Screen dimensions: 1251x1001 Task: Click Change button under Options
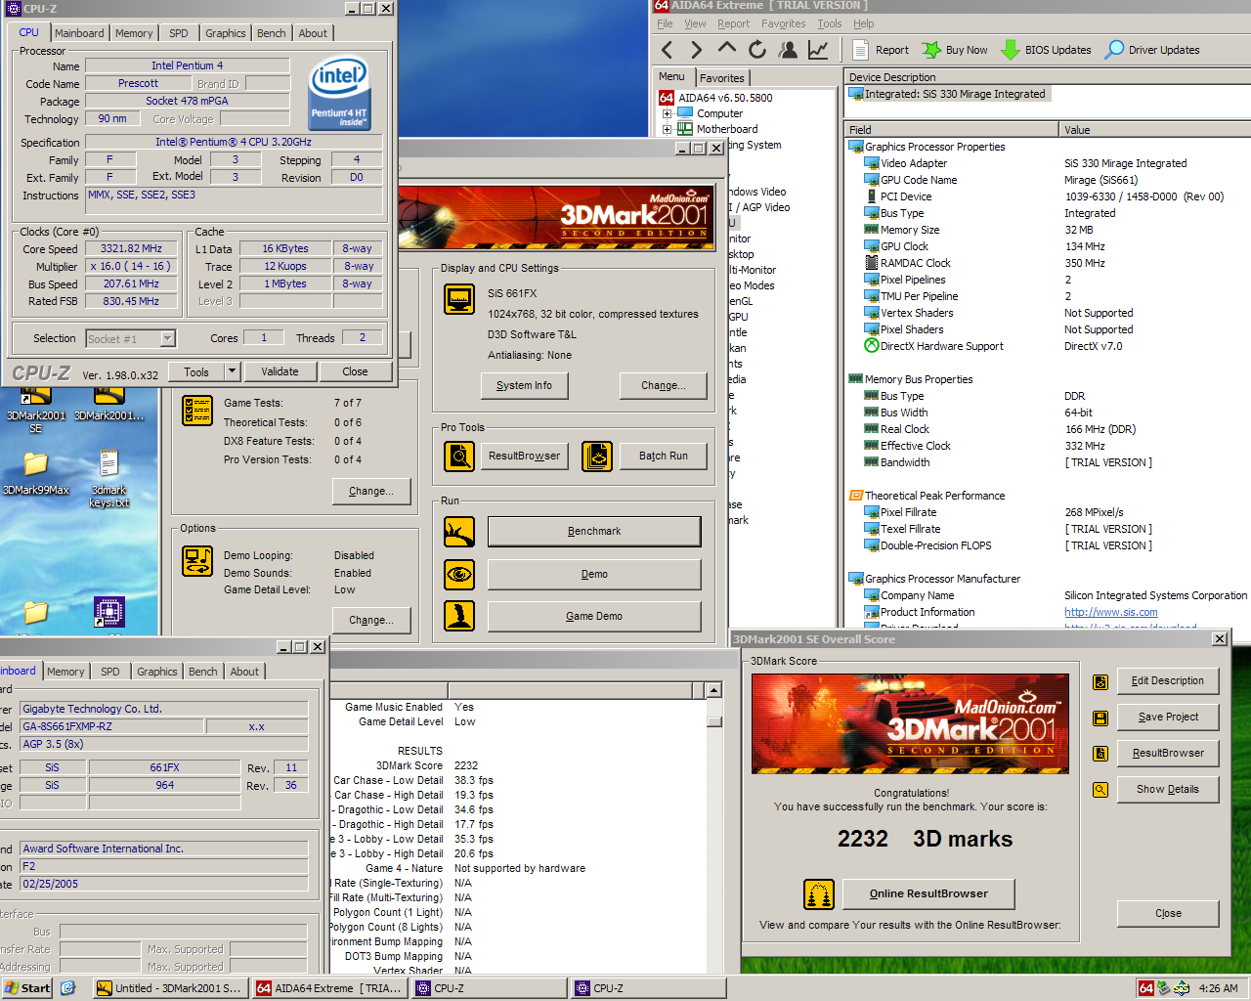click(x=371, y=621)
